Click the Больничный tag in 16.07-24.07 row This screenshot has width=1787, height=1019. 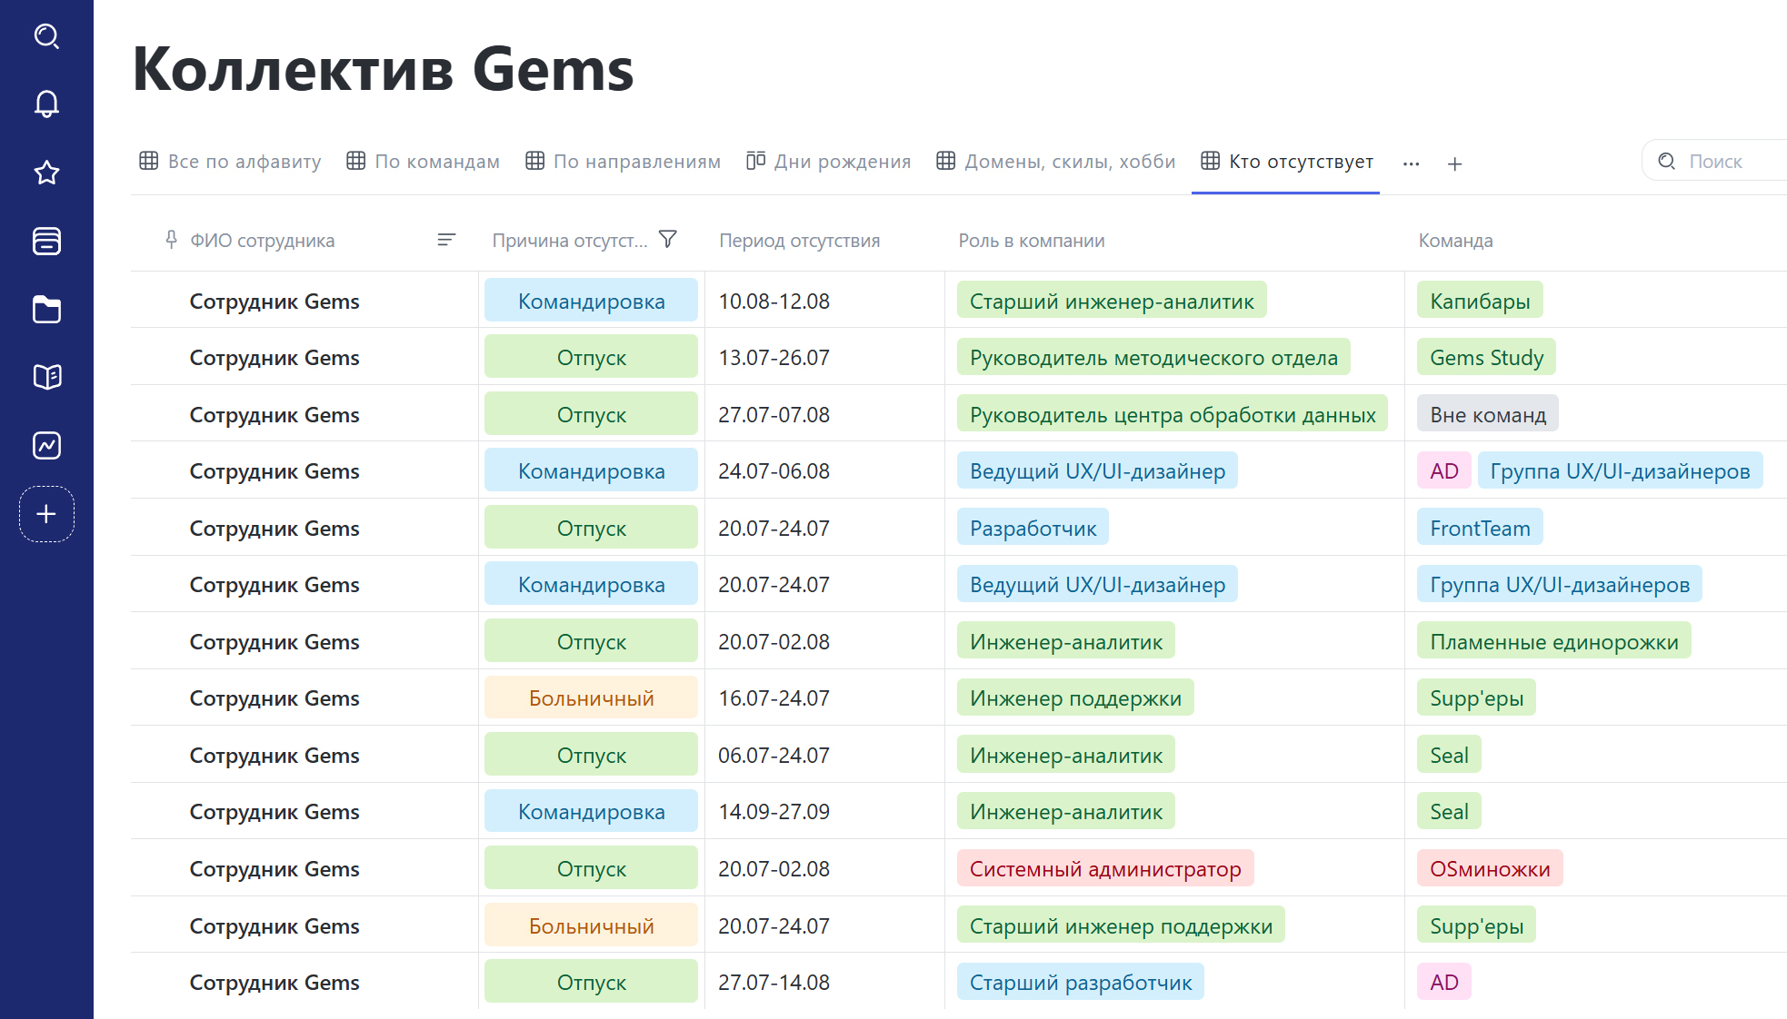pos(591,697)
